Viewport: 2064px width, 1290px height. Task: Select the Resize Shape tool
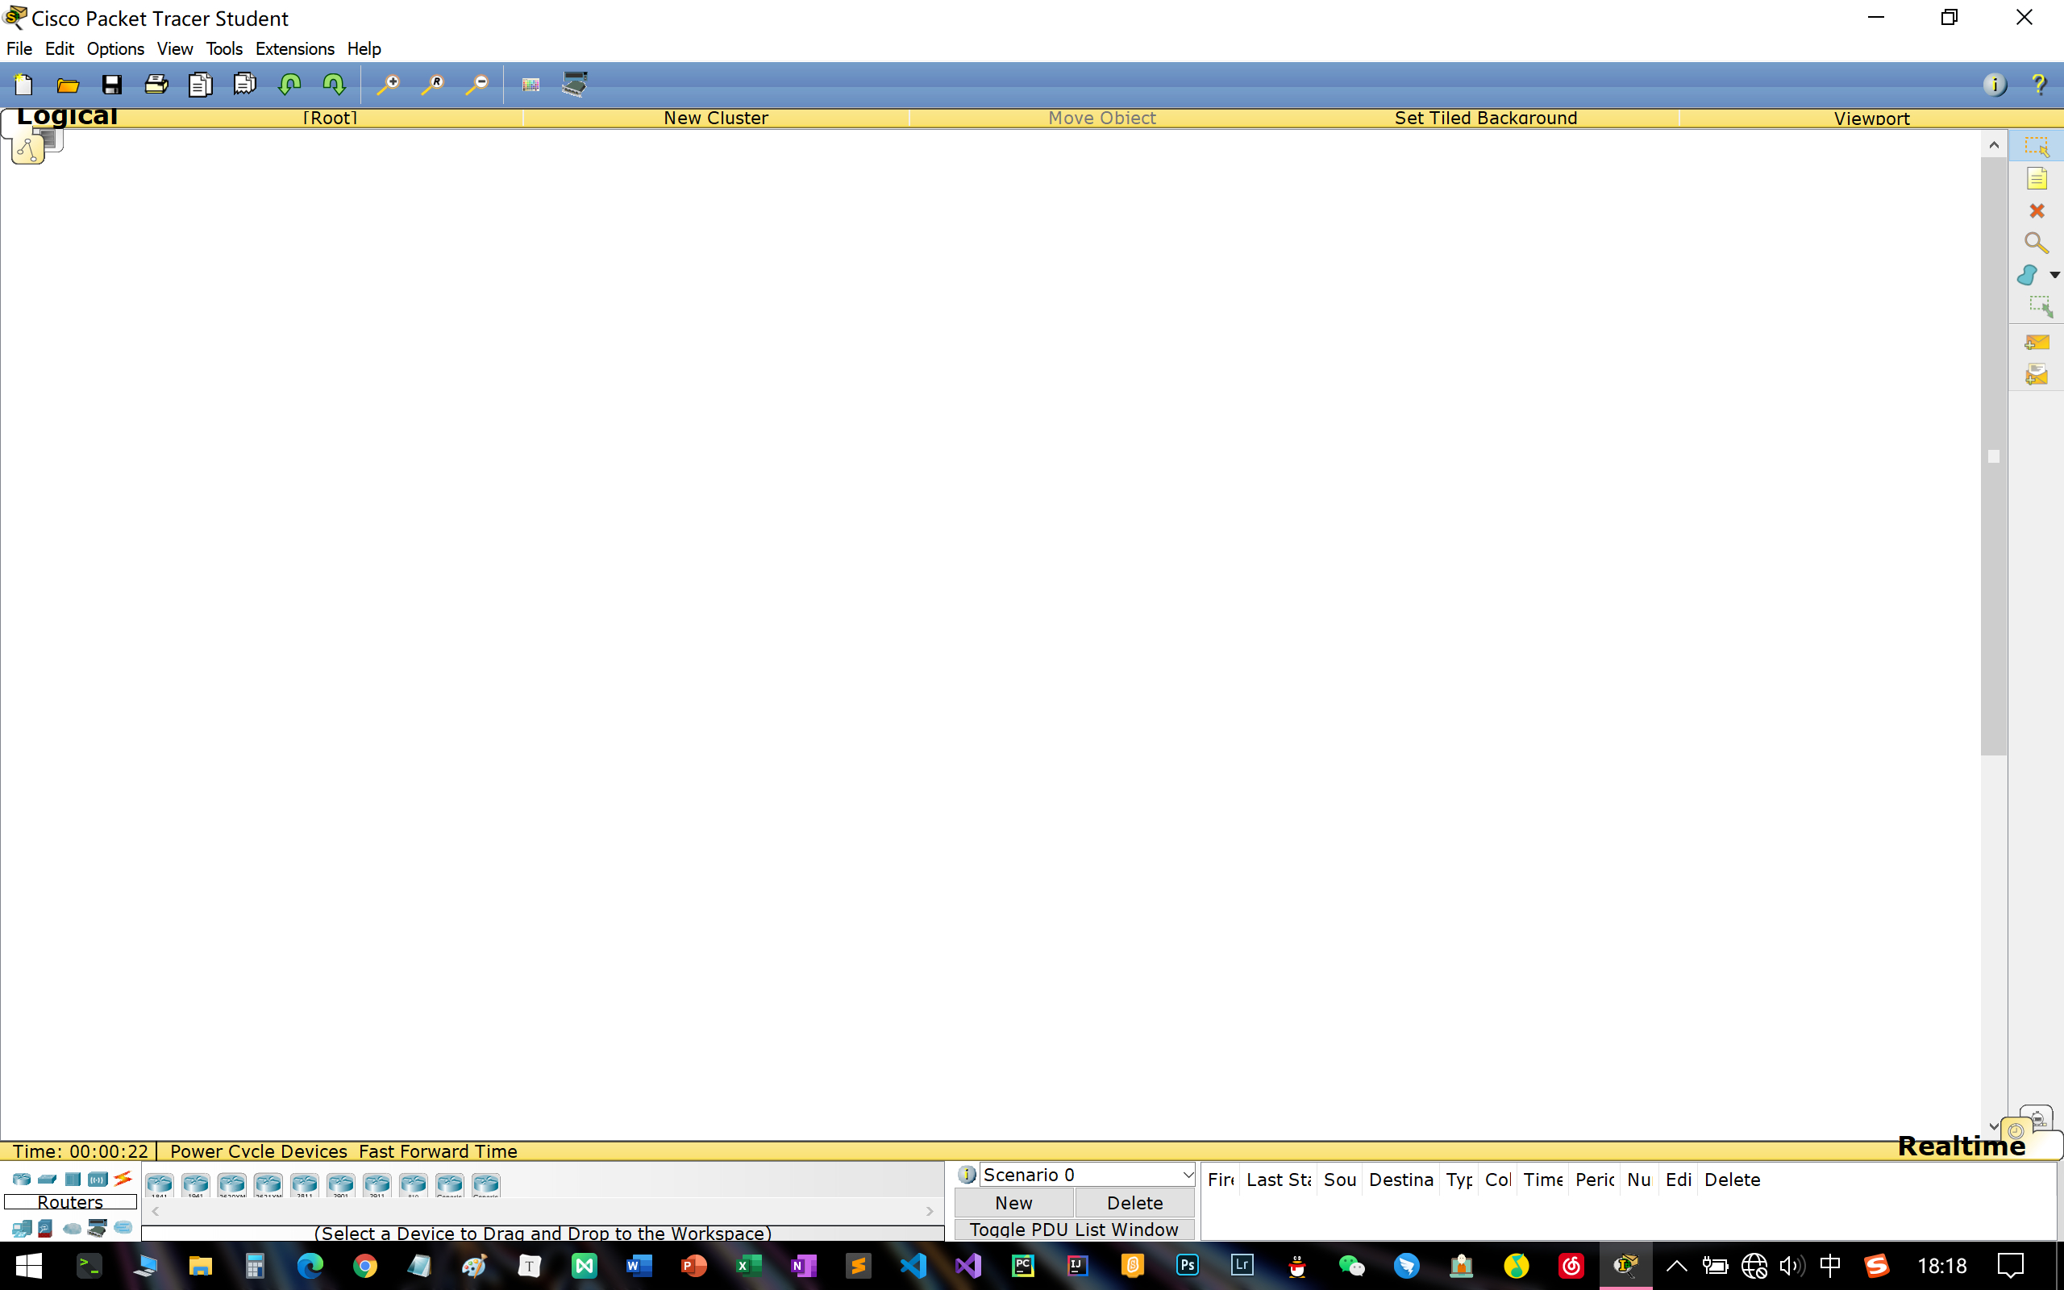[2039, 306]
